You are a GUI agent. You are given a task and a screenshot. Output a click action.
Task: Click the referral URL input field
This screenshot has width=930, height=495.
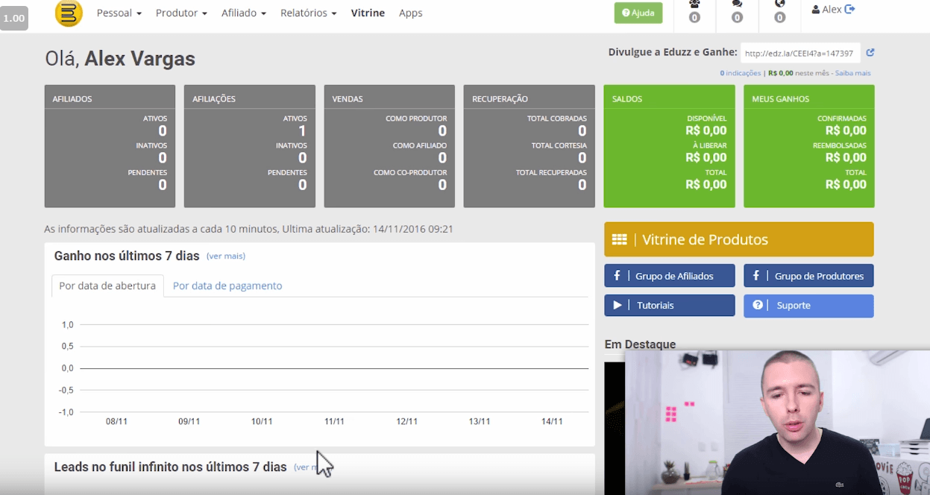tap(799, 54)
